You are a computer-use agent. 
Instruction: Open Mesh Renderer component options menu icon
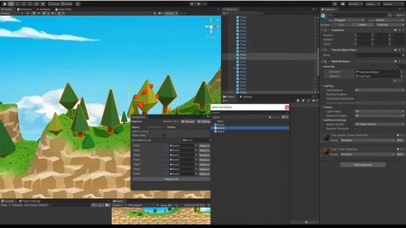click(x=403, y=61)
